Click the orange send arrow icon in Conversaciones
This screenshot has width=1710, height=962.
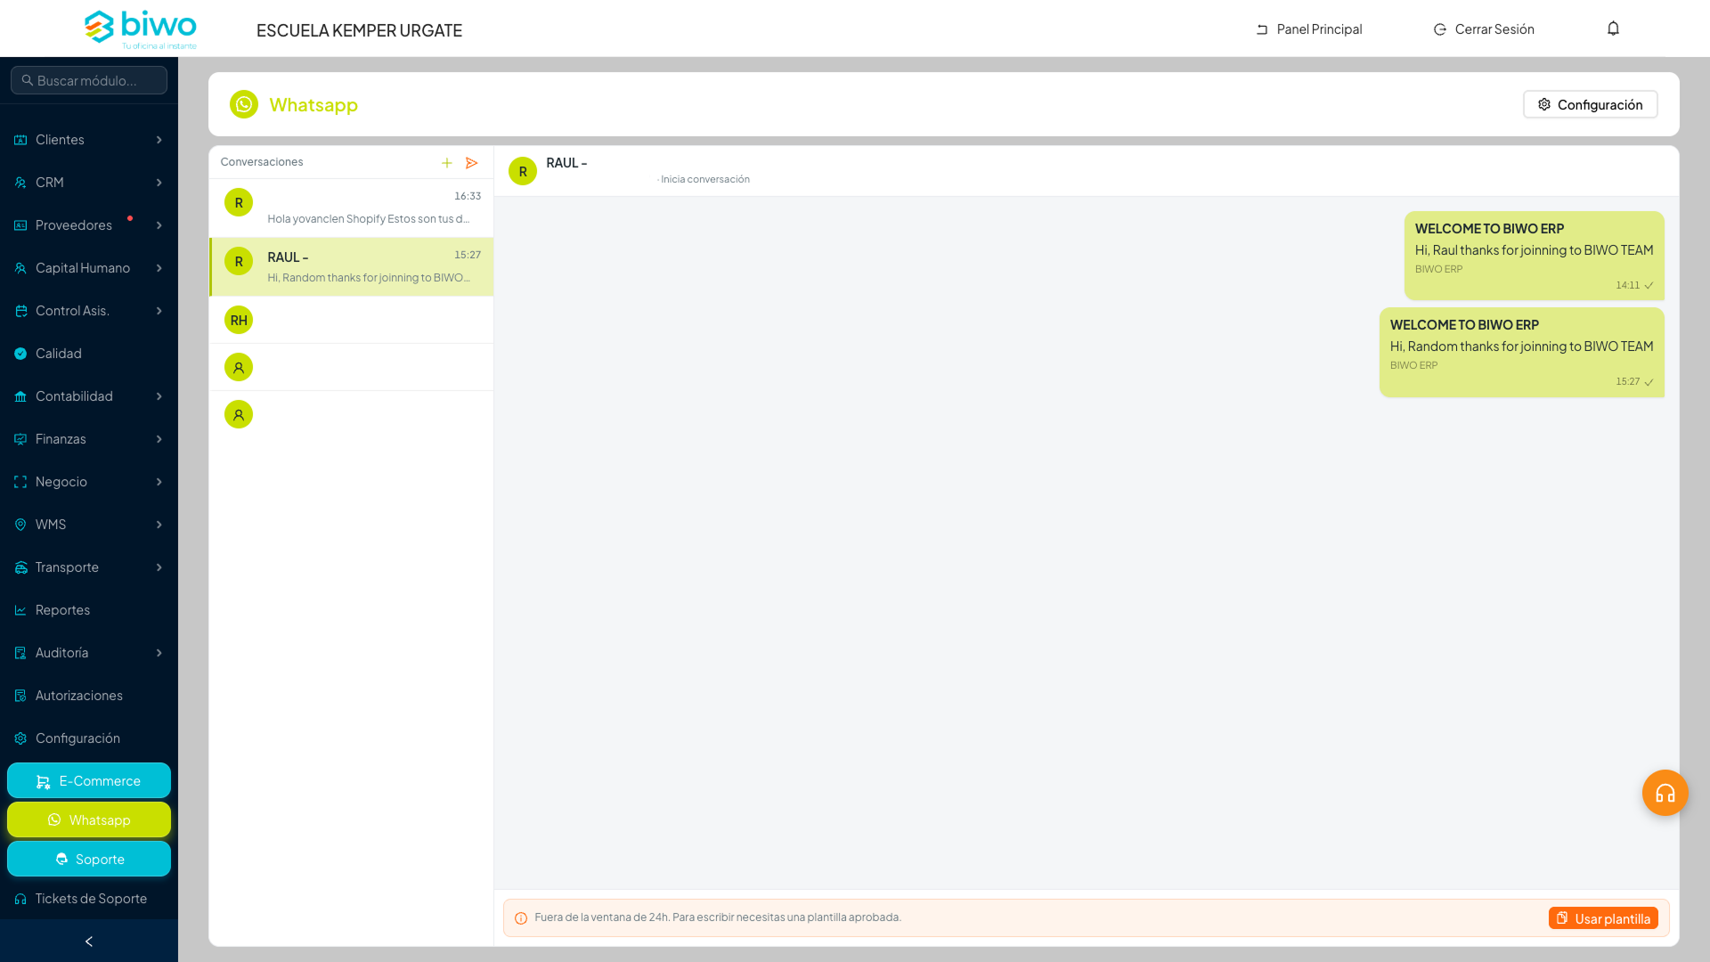pos(472,163)
